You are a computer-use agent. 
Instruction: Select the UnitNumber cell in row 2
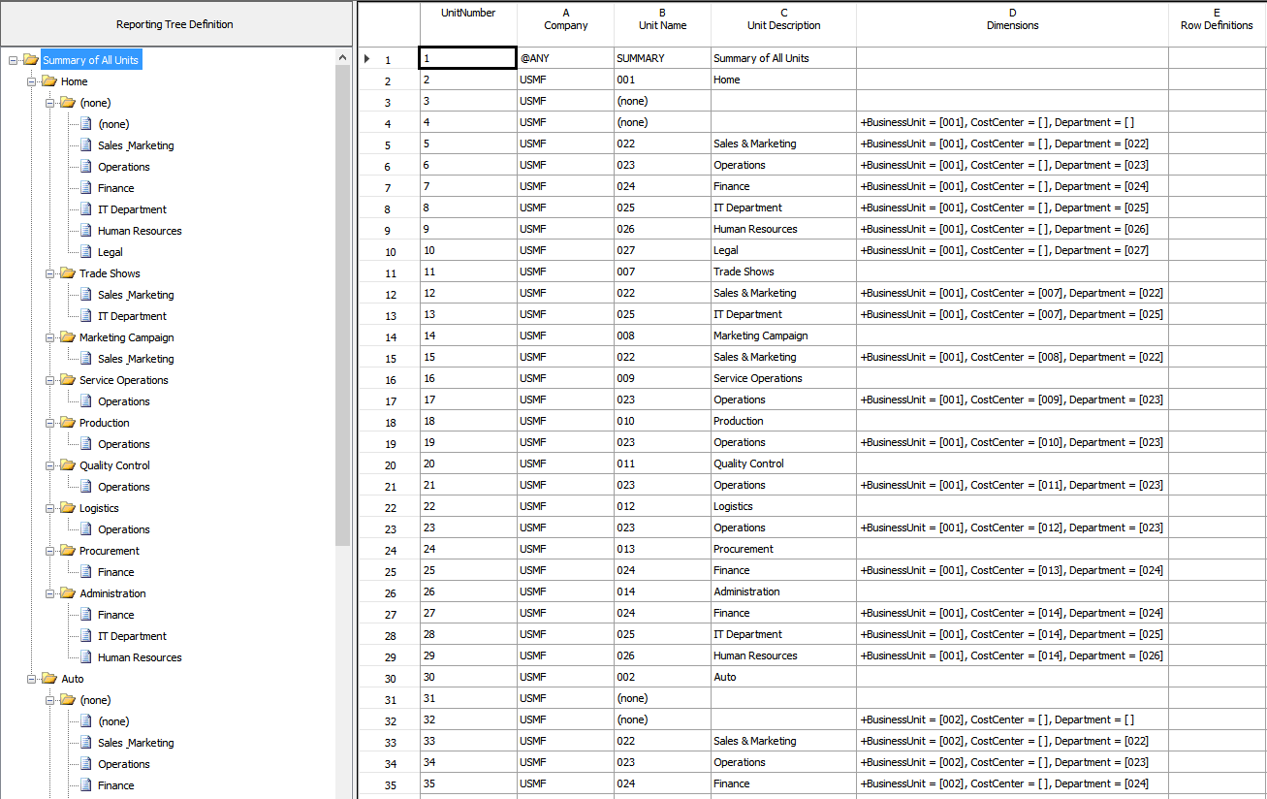468,80
